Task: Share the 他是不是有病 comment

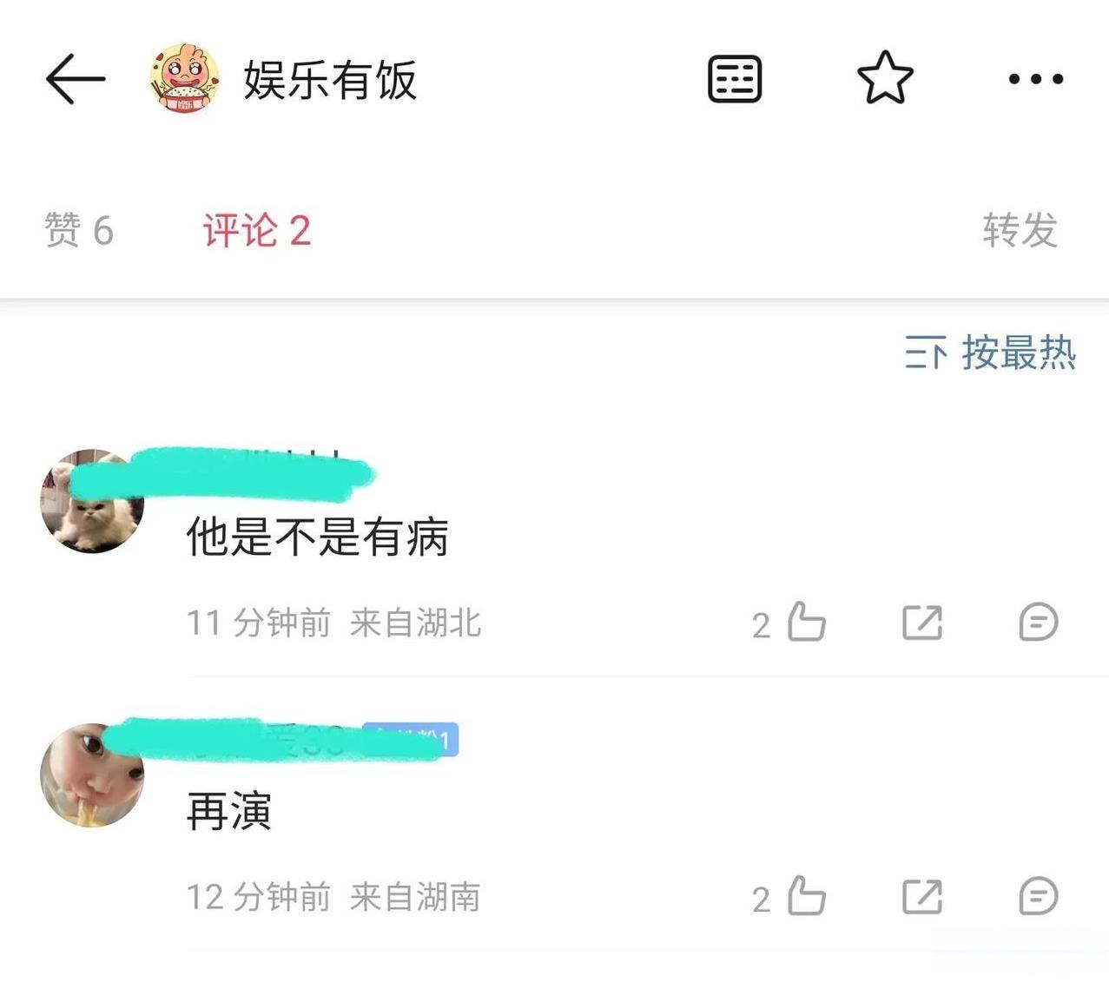Action: (922, 623)
